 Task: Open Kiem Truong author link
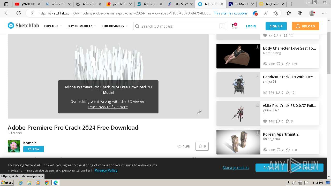(272, 53)
